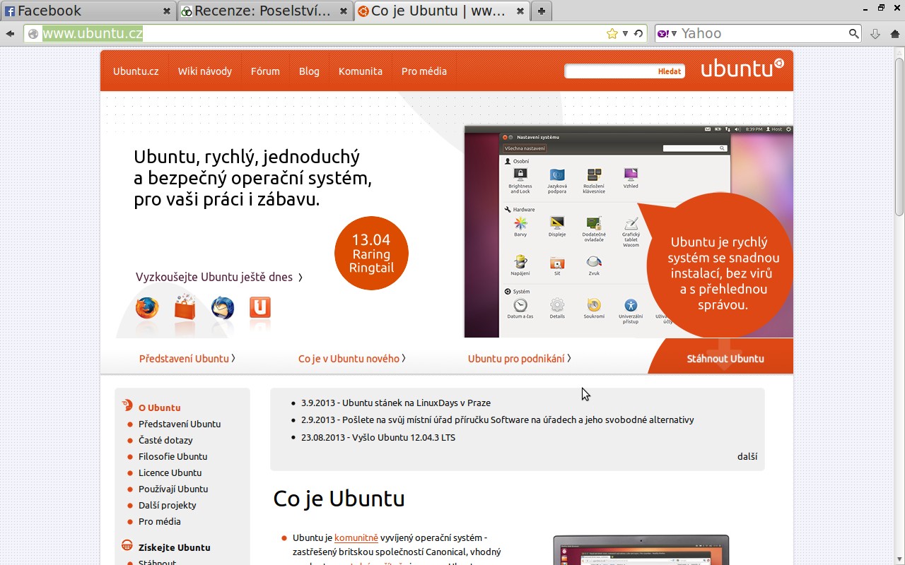The image size is (905, 565).
Task: Open Licence Ubuntu sidebar link
Action: (170, 472)
